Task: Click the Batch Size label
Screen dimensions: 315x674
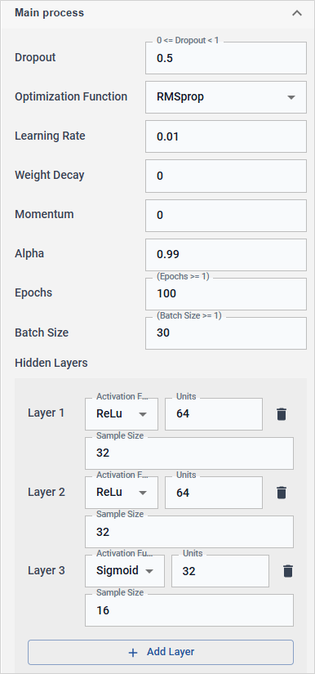Action: [x=42, y=333]
